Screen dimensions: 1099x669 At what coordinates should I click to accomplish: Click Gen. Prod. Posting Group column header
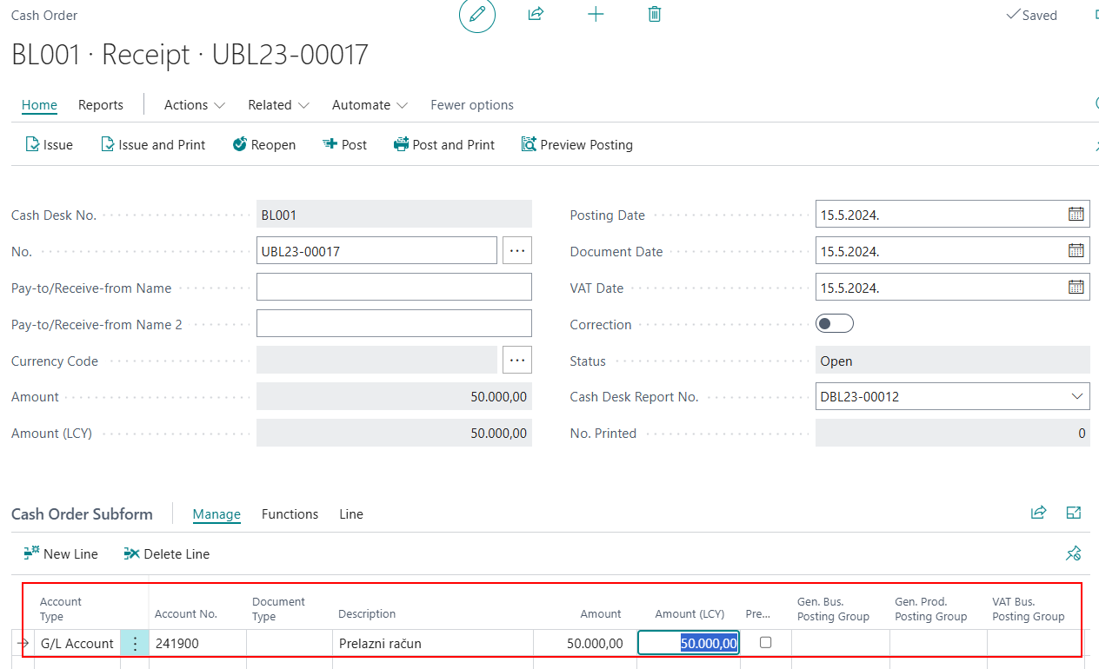[x=930, y=608]
